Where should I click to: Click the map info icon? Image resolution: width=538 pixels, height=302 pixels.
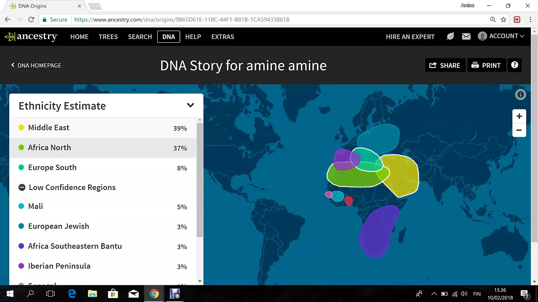[520, 95]
